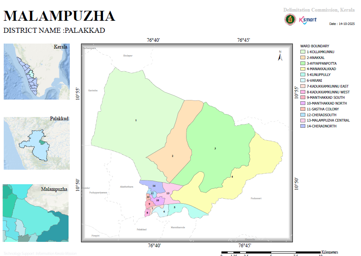The width and height of the screenshot is (361, 256).
Task: Click ward 14 label on the map
Action: click(154, 185)
